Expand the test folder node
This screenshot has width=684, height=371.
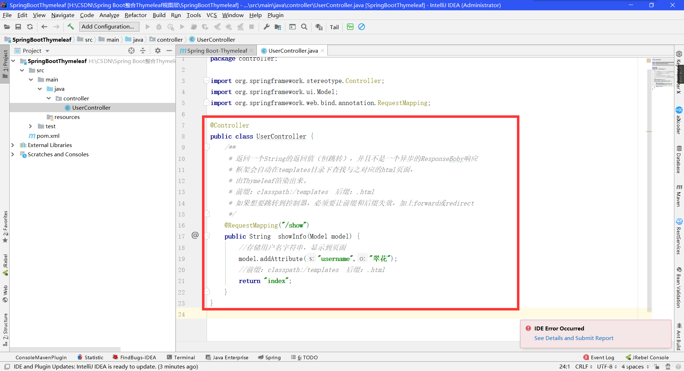pyautogui.click(x=31, y=126)
